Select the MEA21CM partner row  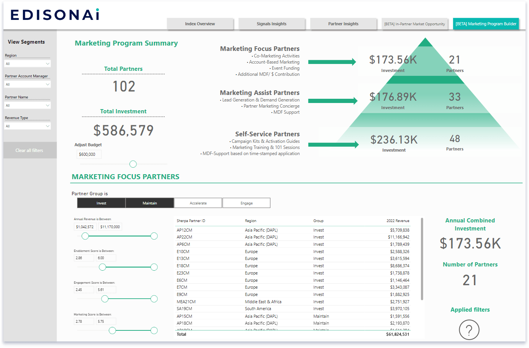[293, 302]
